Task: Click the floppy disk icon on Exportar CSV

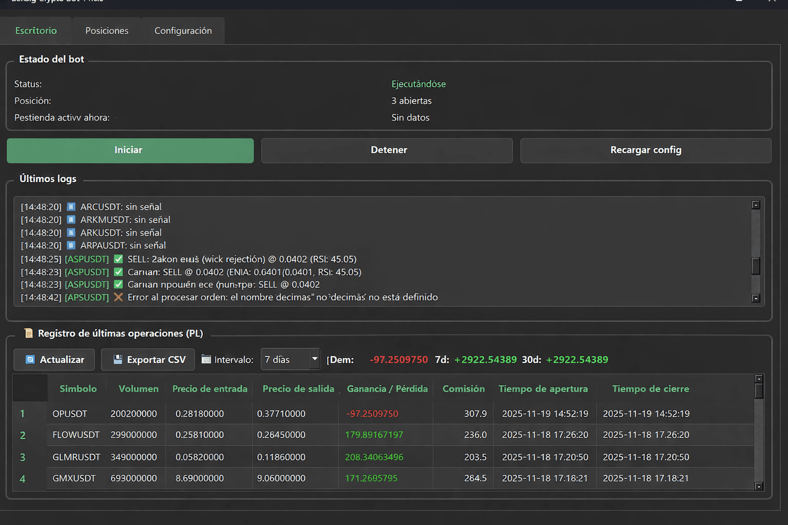Action: (118, 359)
